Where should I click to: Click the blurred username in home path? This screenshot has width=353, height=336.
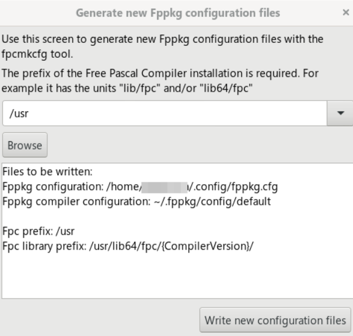[164, 187]
